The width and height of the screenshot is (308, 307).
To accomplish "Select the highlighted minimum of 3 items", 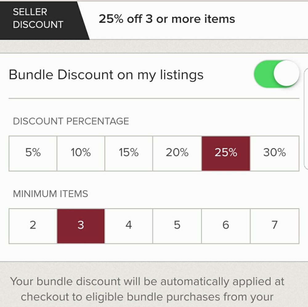I will [x=81, y=225].
